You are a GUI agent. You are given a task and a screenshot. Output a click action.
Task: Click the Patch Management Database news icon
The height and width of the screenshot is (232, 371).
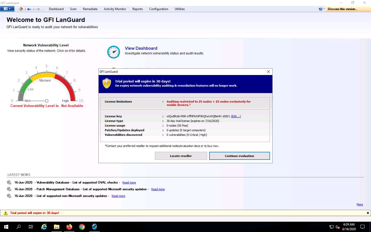[9, 189]
